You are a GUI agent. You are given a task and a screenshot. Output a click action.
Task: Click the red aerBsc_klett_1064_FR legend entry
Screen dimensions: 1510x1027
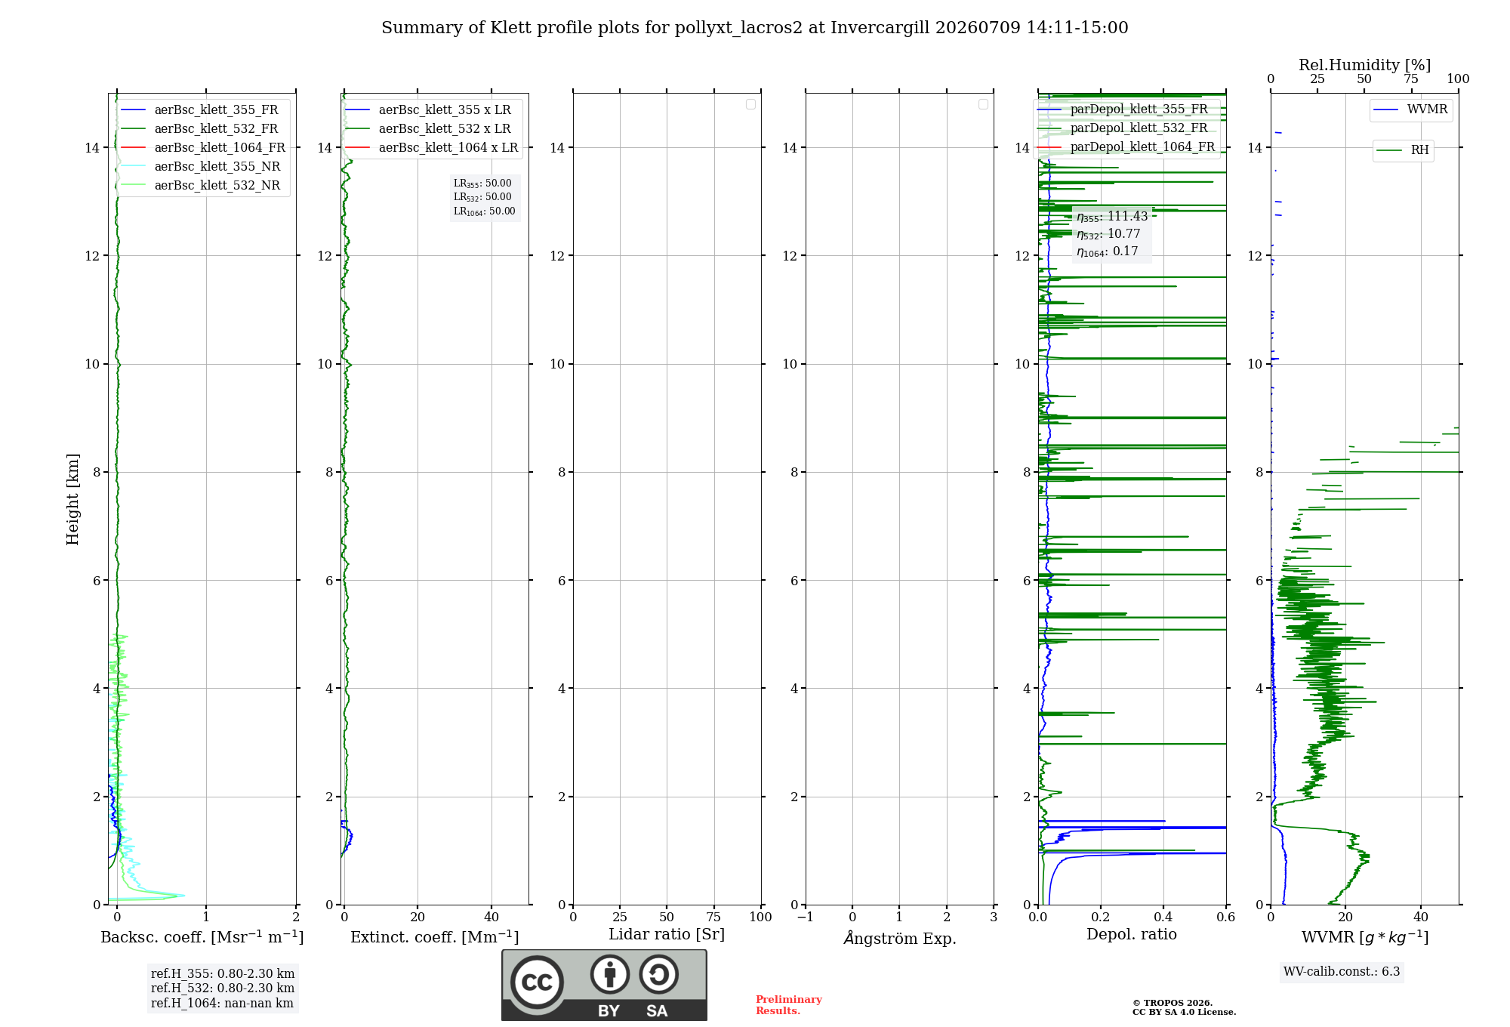point(203,147)
